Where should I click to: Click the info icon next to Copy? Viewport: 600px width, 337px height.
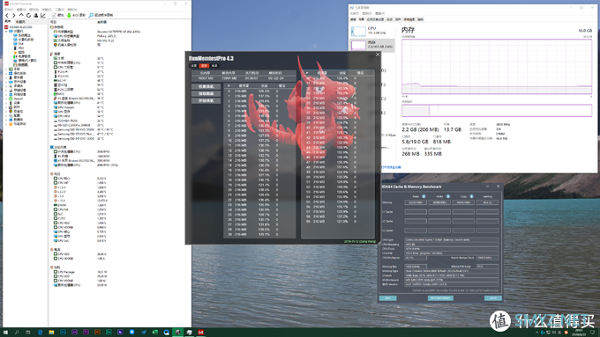click(471, 196)
